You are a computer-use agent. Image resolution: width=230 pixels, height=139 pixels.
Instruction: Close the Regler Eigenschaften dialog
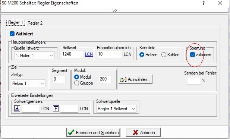[x=220, y=3]
